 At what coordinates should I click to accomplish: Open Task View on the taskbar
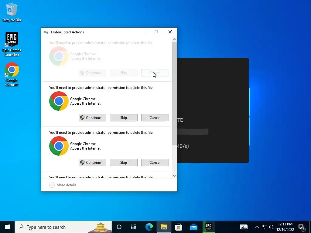134,227
